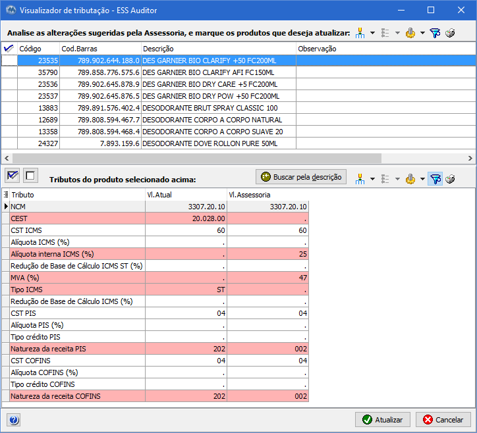This screenshot has width=477, height=433.
Task: Minimize the Visualizador de tributação window
Action: [401, 11]
